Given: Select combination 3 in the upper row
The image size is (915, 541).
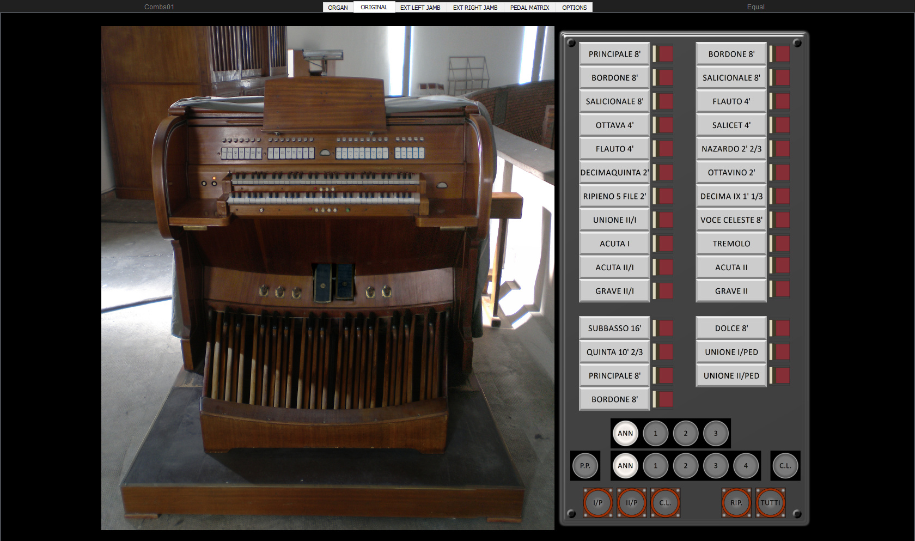Looking at the screenshot, I should click(x=716, y=433).
